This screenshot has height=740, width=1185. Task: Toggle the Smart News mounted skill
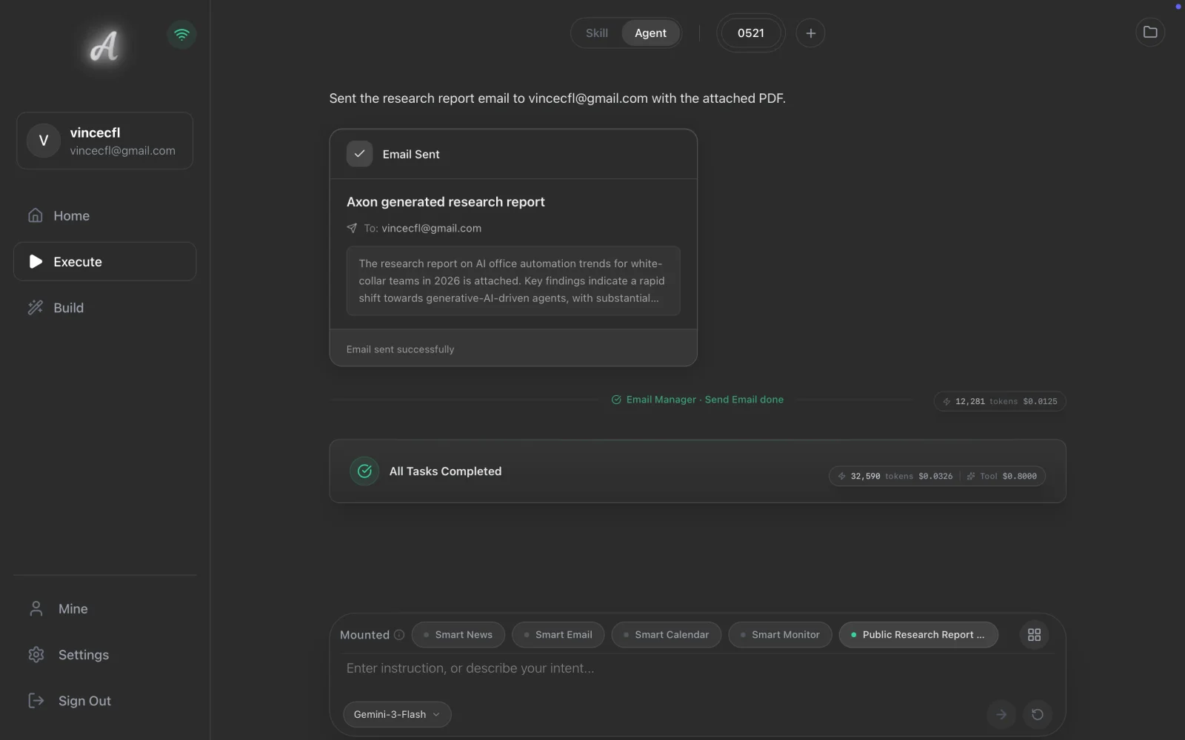coord(458,635)
